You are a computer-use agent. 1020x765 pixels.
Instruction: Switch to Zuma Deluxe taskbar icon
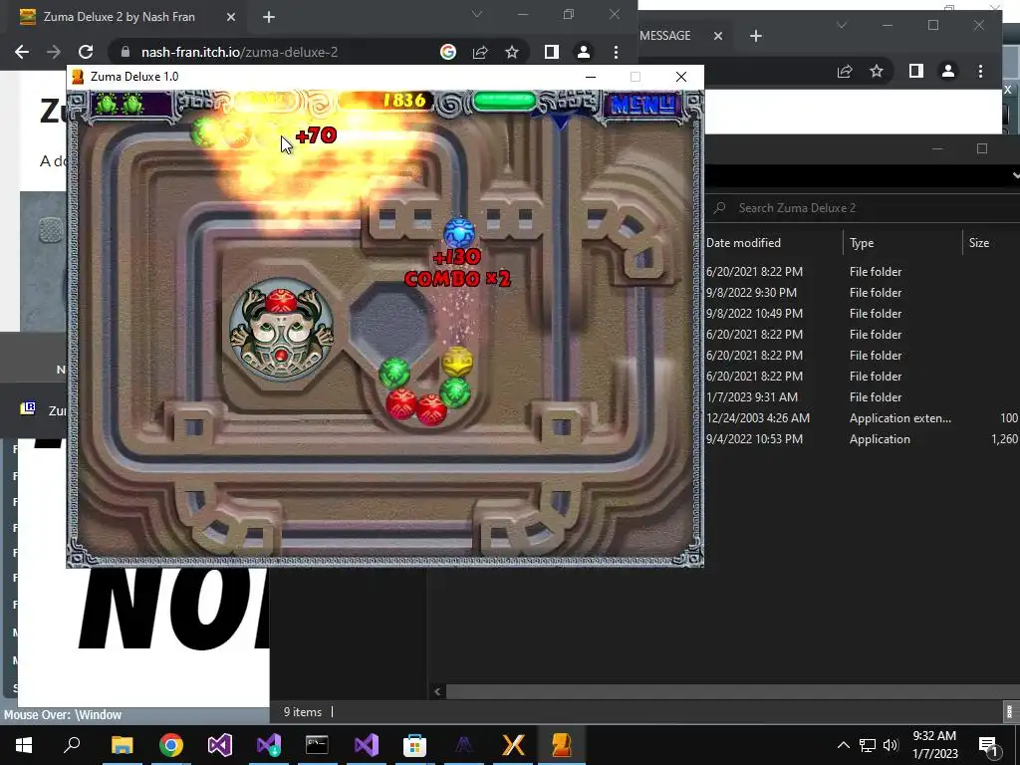(x=561, y=745)
